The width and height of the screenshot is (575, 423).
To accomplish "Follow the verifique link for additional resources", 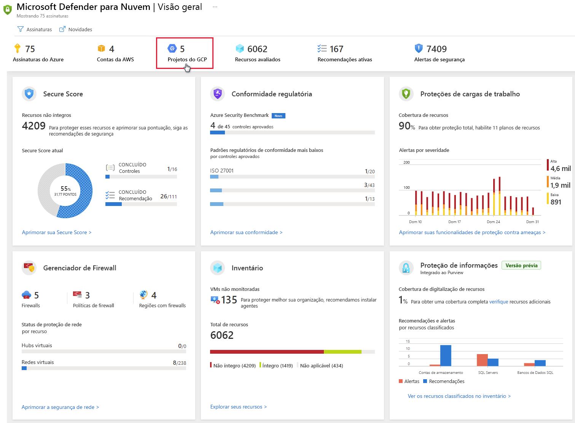I will point(499,302).
